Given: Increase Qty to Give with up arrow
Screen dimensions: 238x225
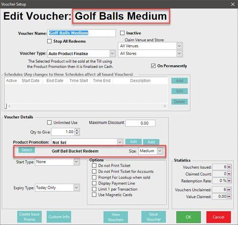Looking at the screenshot, I should 77,130.
